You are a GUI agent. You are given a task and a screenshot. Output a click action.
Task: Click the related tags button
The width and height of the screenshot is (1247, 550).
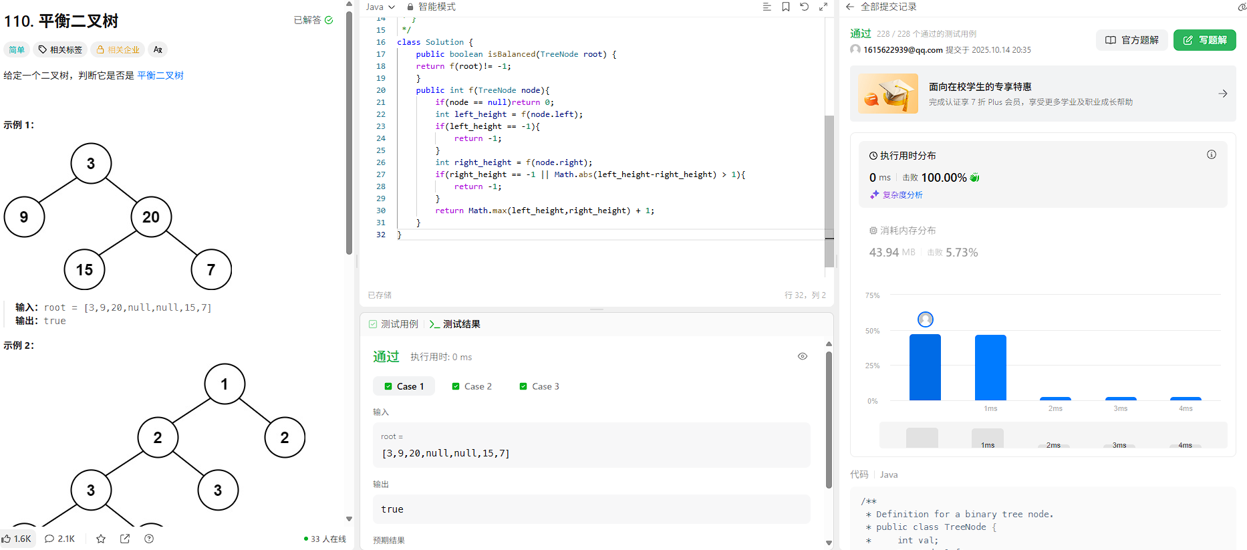[x=60, y=49]
